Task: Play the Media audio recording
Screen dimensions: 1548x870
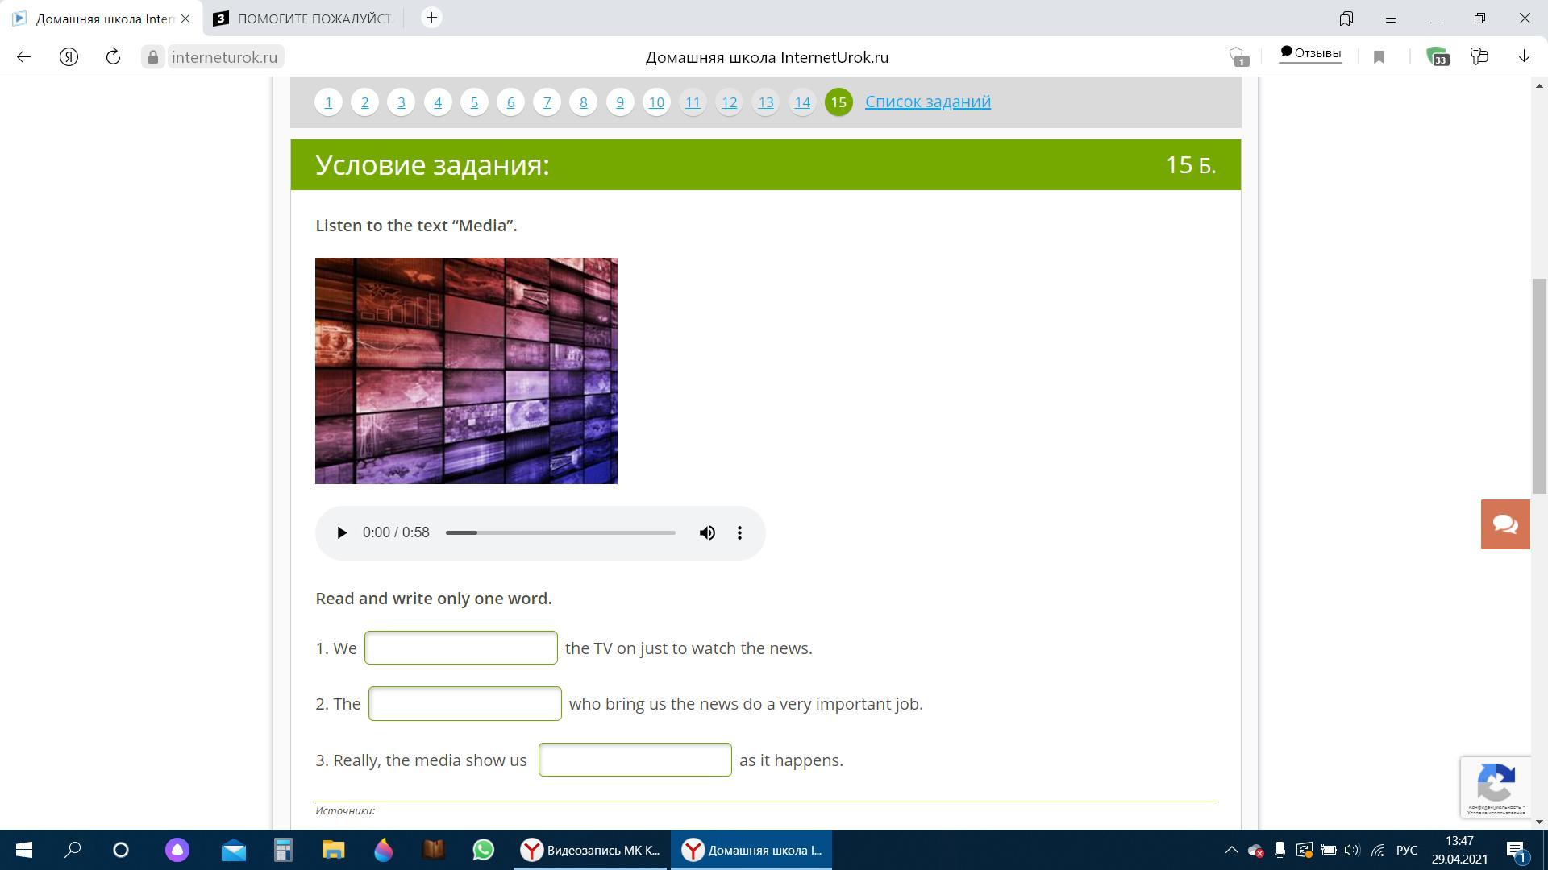Action: coord(342,532)
